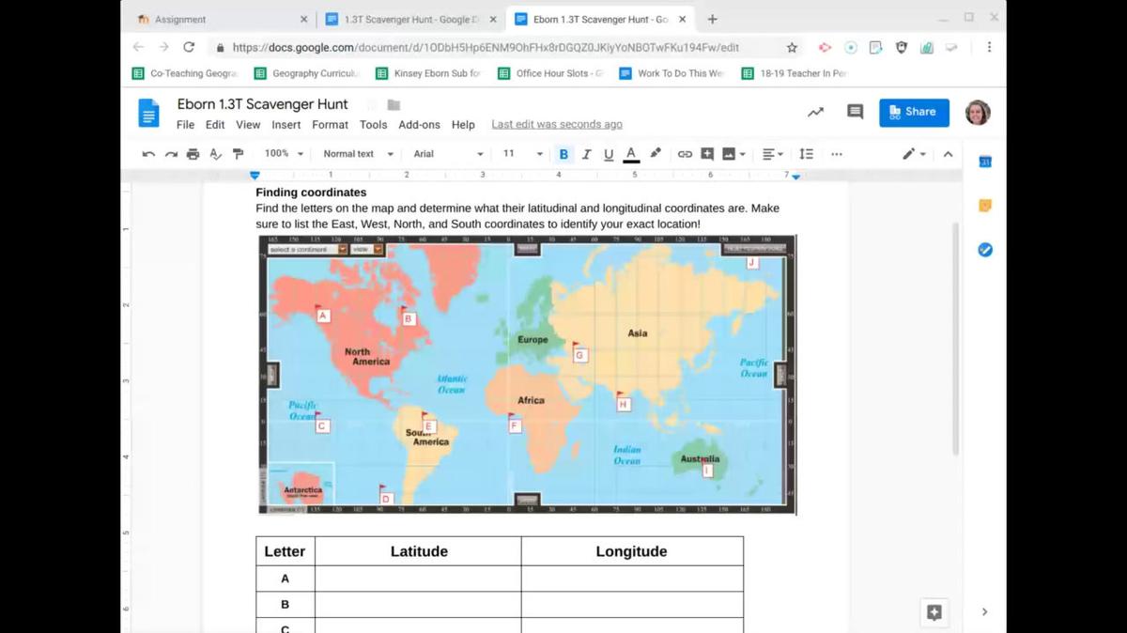
Task: Close the Eborn 1.3T Scavenger Hunt tab
Action: click(682, 19)
